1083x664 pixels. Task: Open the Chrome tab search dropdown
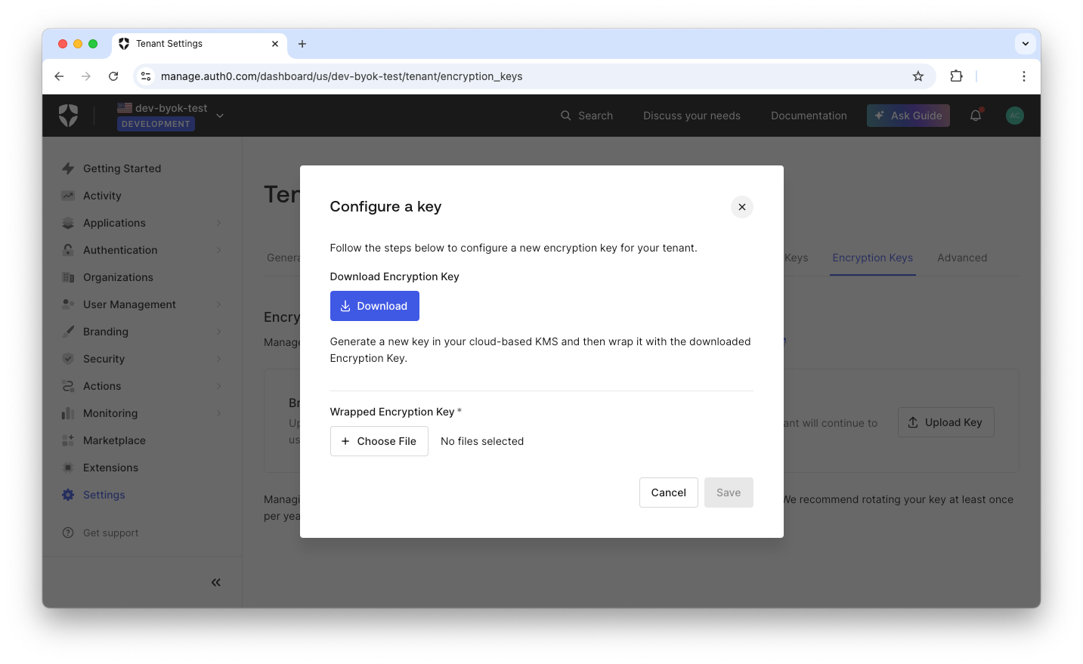1026,44
